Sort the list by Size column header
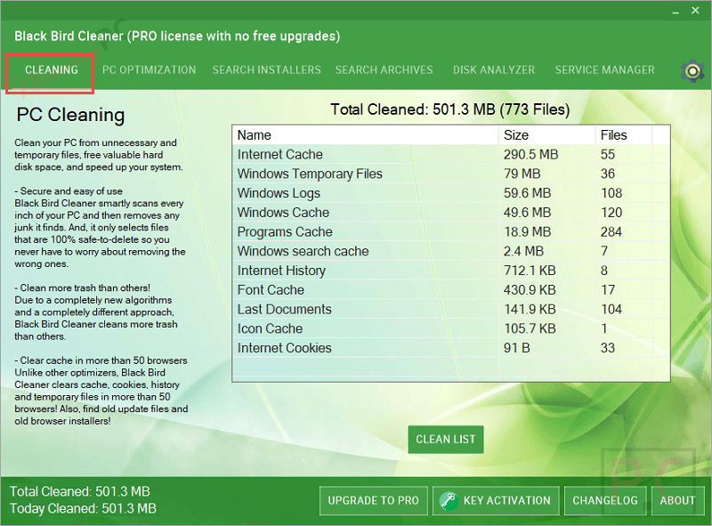The image size is (712, 526). click(x=546, y=135)
